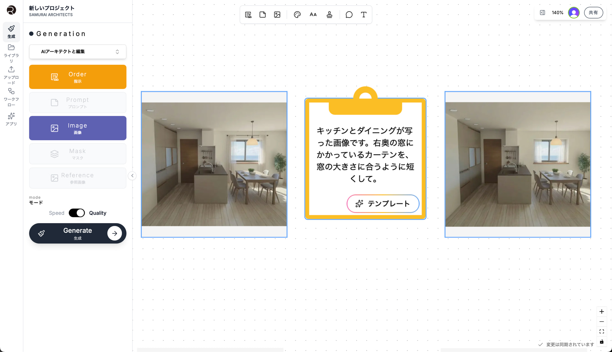
Task: Toggle the Speed/Quality mode switch
Action: [x=77, y=213]
